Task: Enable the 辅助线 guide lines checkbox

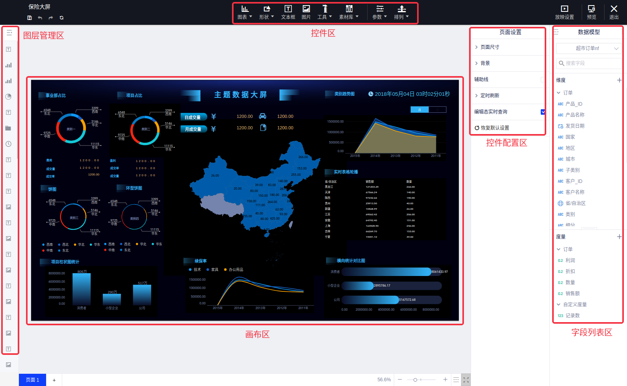Action: click(543, 80)
